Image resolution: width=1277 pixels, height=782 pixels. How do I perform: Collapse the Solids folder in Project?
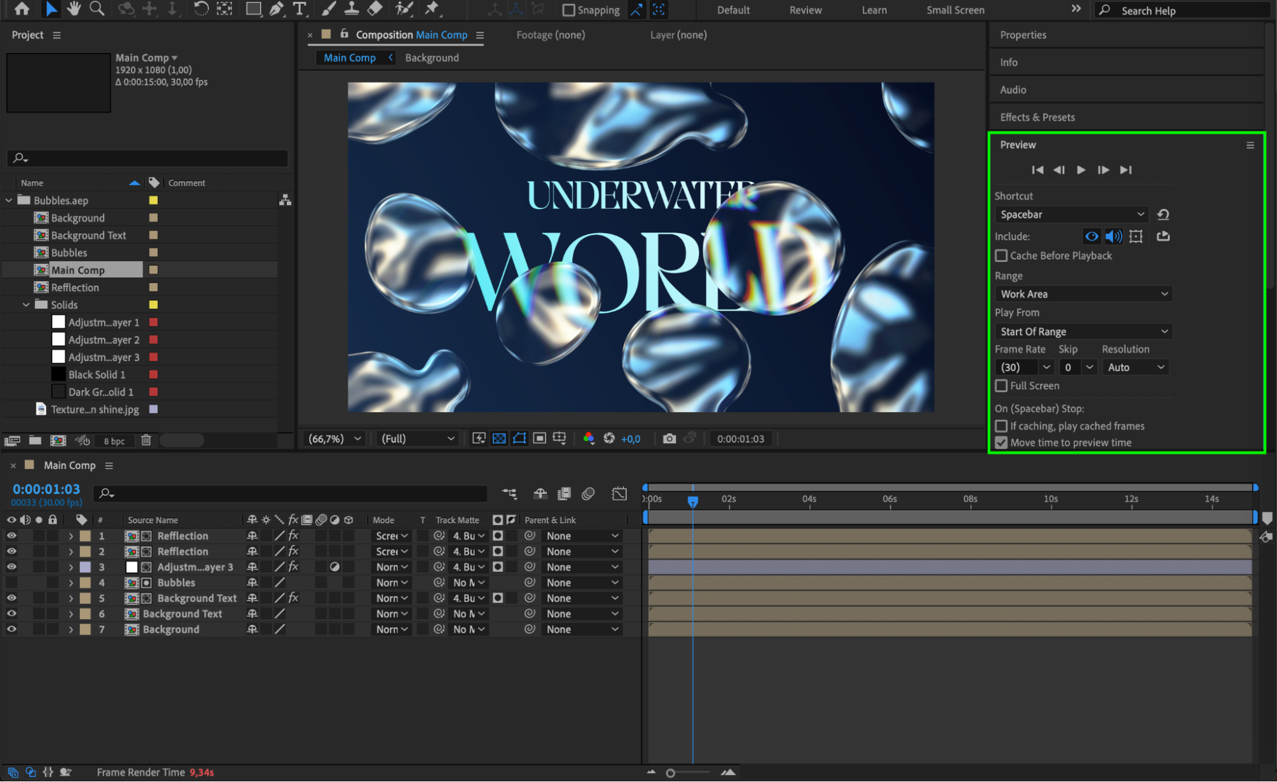(26, 305)
